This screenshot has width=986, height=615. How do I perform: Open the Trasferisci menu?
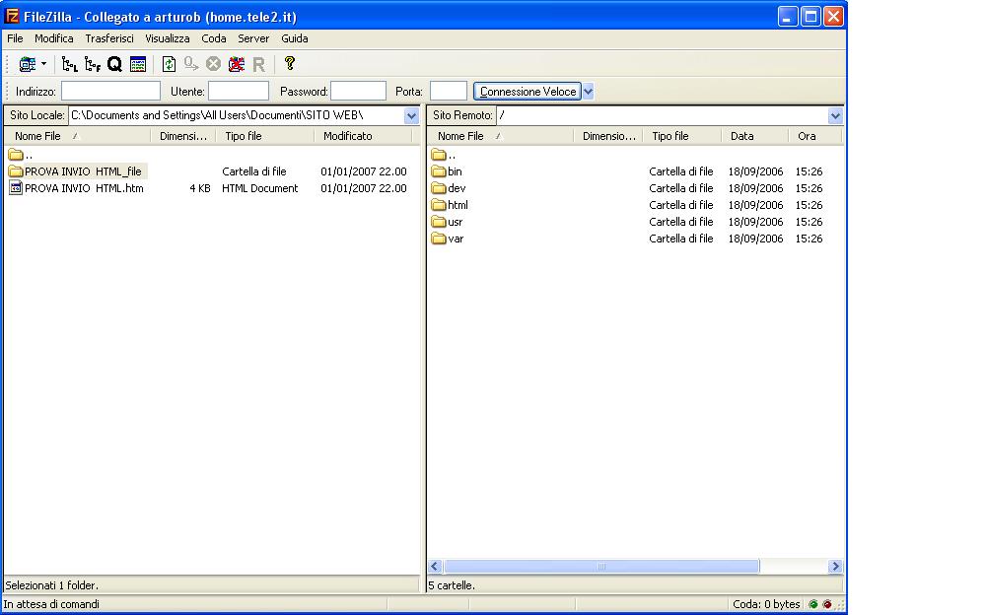[109, 39]
